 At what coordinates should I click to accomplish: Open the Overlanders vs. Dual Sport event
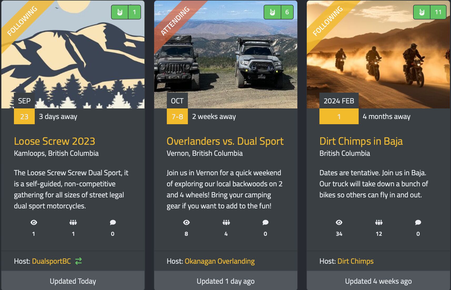tap(225, 141)
